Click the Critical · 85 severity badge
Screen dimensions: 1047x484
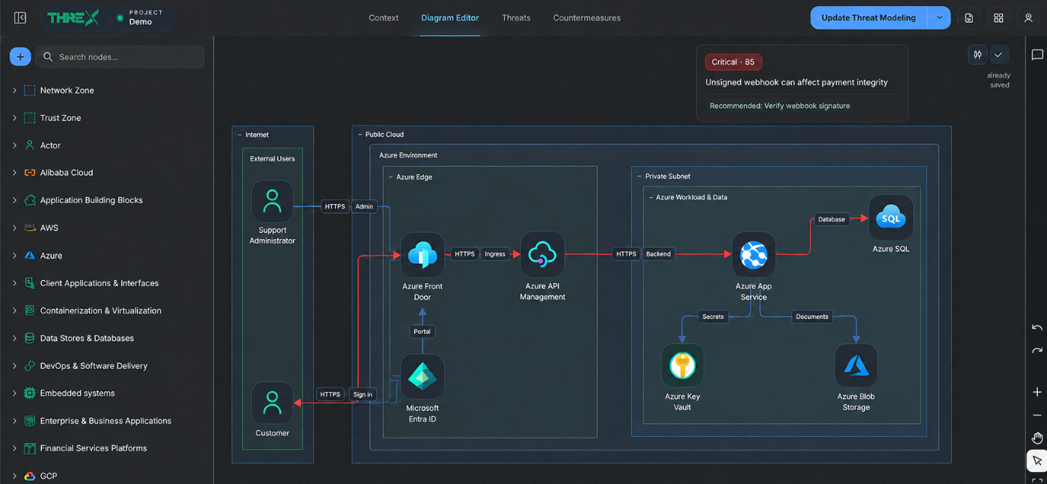733,62
